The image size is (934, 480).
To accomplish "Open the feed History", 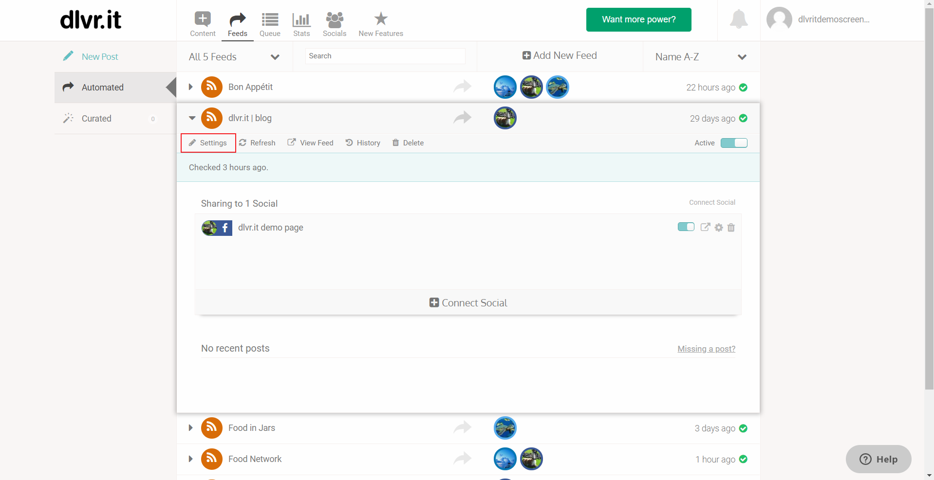I will (x=363, y=143).
